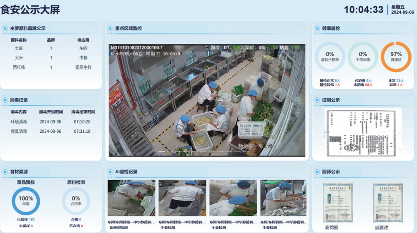This screenshot has height=233, width=417.
Task: Click the 品牌 column header
Action: coord(51,40)
